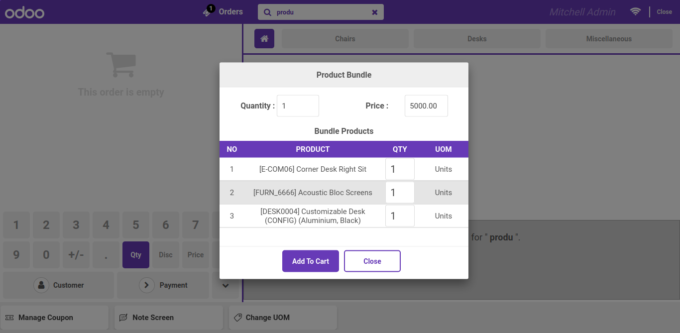This screenshot has width=680, height=333.
Task: Switch to the Chairs category
Action: click(x=345, y=38)
